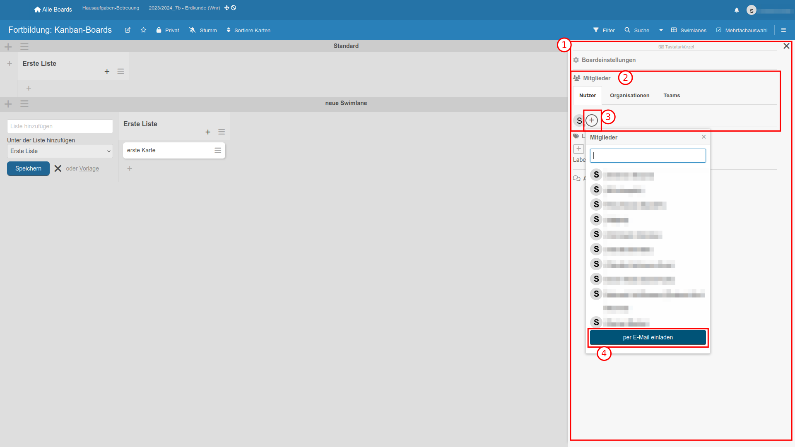Click the add label plus icon
The width and height of the screenshot is (795, 447).
(x=578, y=149)
